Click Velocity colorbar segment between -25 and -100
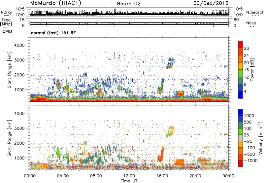 241,144
